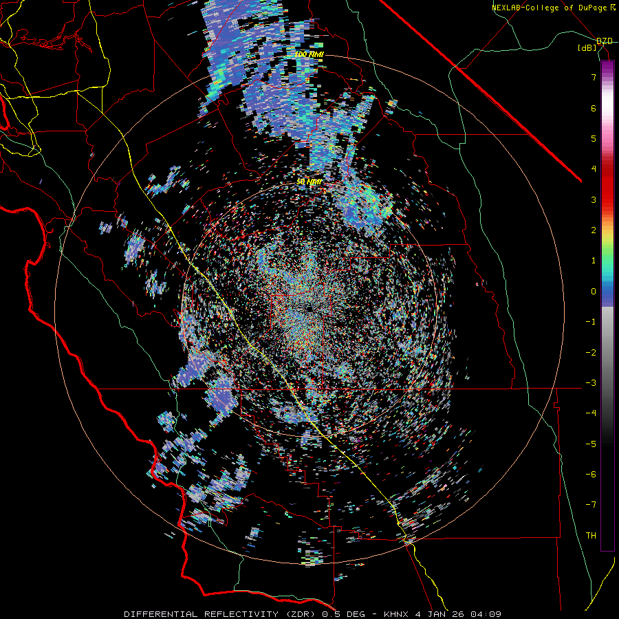Click the [dB] units label
619x619 pixels.
click(x=587, y=48)
